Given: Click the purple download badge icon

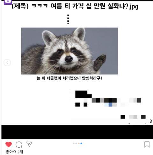Looking at the screenshot, I should click(8, 2).
